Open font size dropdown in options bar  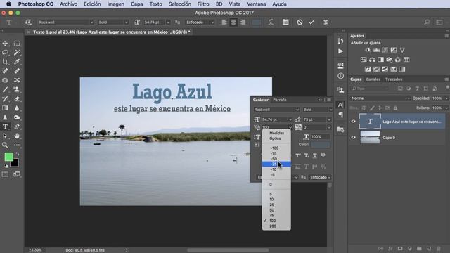click(168, 22)
